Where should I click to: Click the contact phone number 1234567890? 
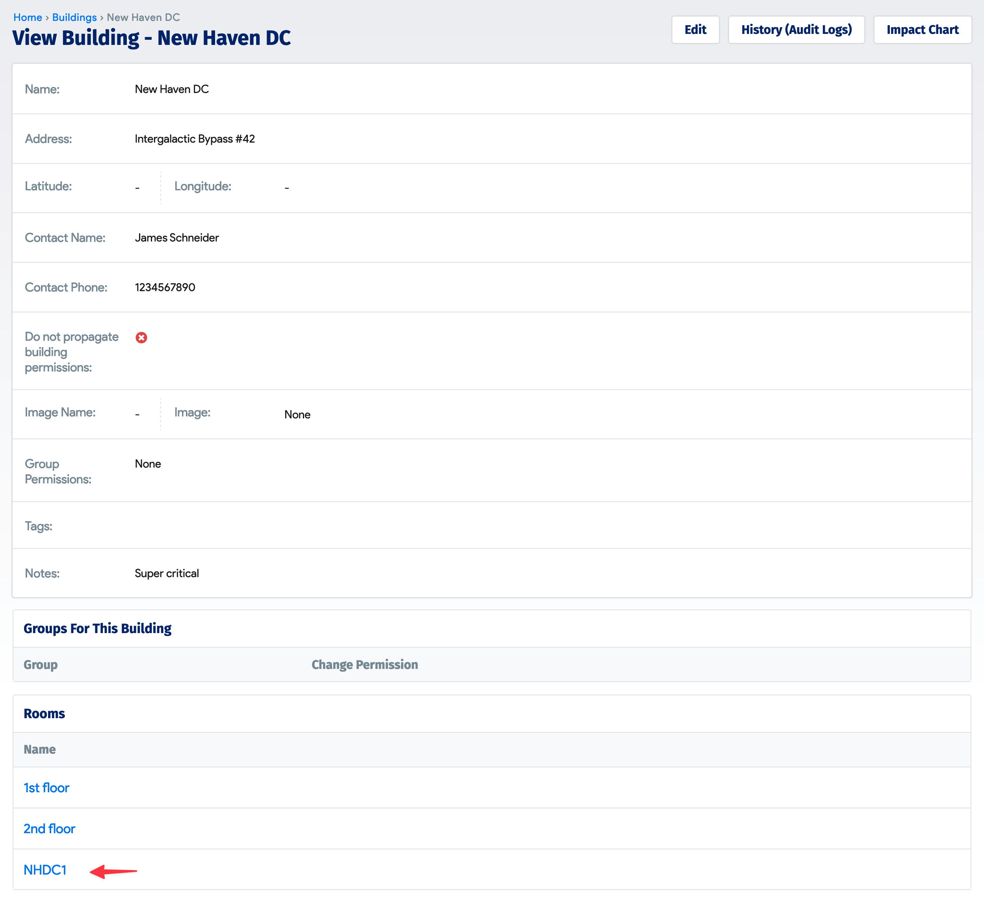(x=165, y=287)
